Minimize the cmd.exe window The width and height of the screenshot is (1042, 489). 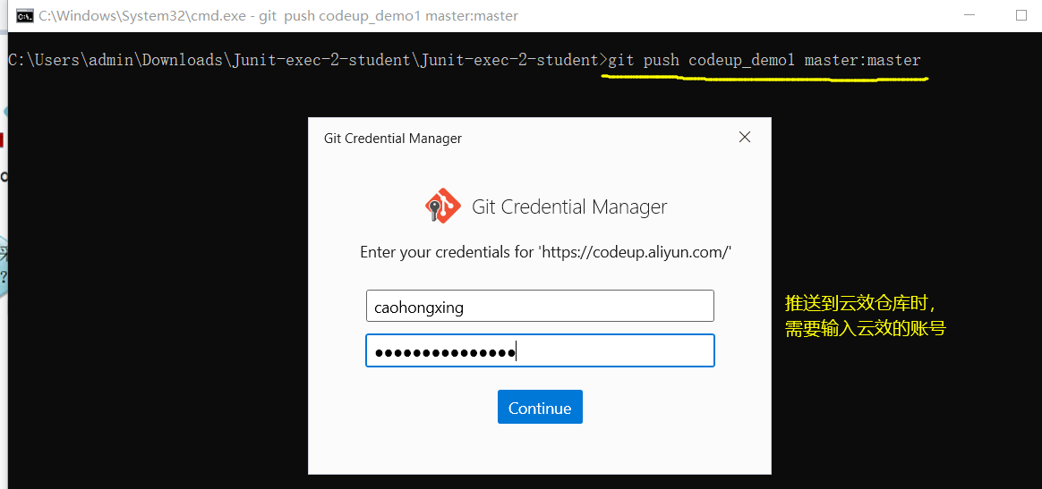click(x=968, y=15)
